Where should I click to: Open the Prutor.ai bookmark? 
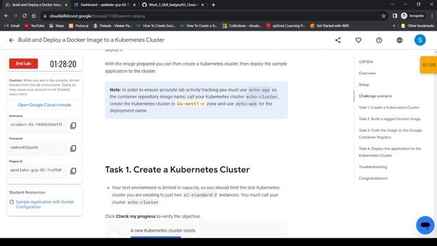[79, 26]
